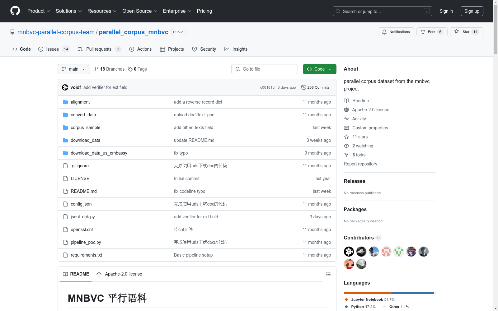Select the tag icon beside 0 Tags

[130, 69]
